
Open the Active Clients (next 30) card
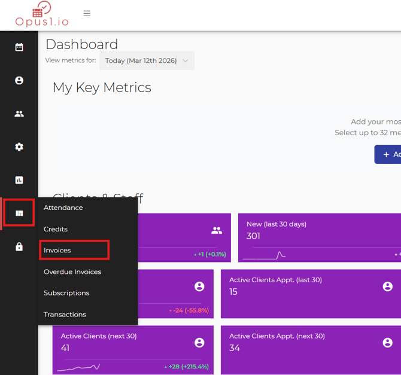click(133, 350)
